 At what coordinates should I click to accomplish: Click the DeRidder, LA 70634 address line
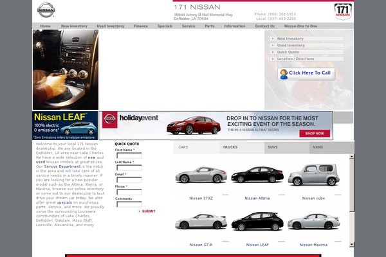(x=191, y=19)
